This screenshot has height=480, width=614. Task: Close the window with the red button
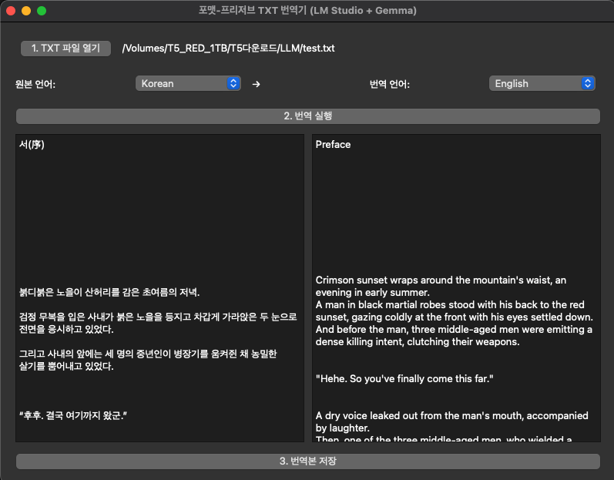pos(11,11)
